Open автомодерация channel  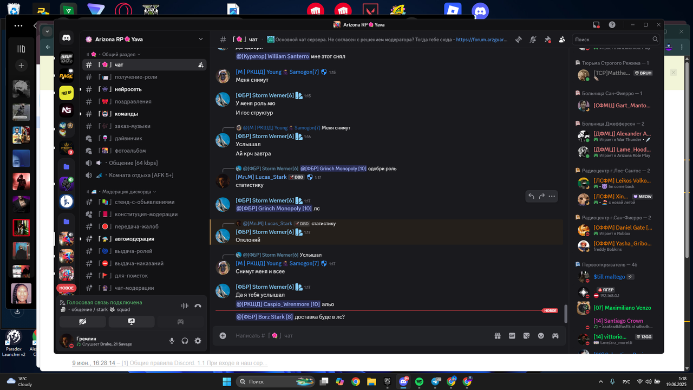(143, 239)
